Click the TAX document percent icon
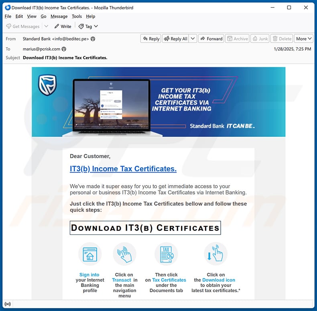This screenshot has width=317, height=311. [167, 254]
